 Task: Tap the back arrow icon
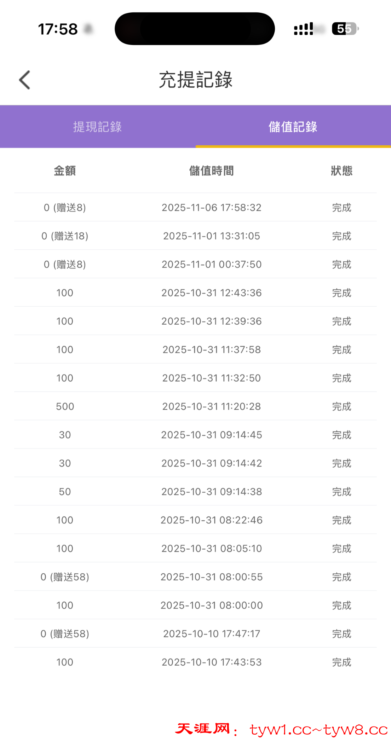[x=25, y=80]
